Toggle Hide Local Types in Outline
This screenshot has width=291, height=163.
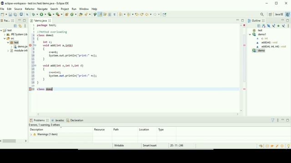coord(283,26)
